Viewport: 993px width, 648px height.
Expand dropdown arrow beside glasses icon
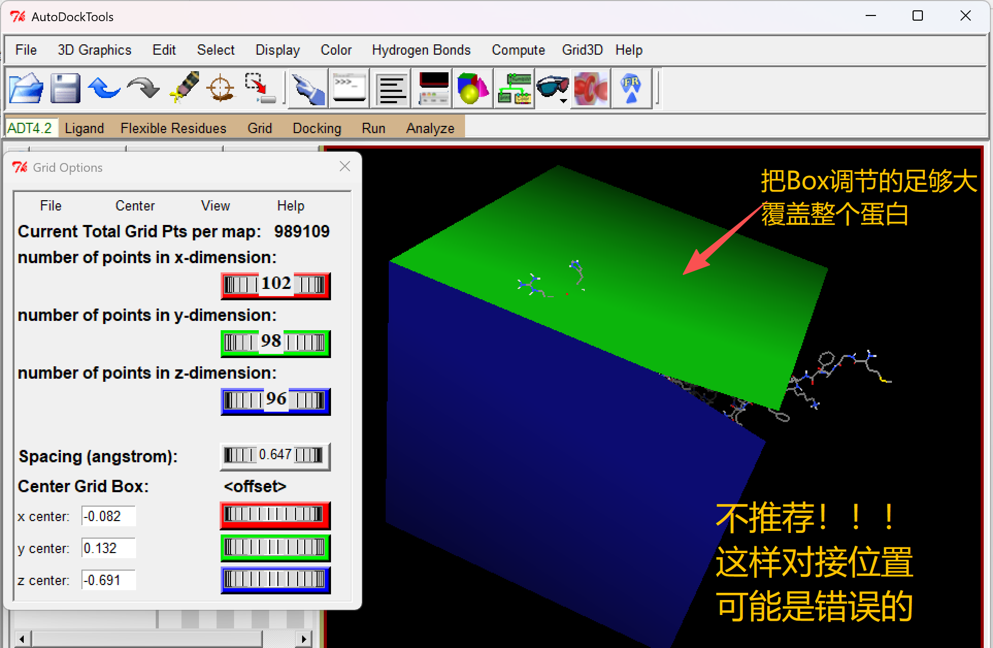click(x=564, y=101)
